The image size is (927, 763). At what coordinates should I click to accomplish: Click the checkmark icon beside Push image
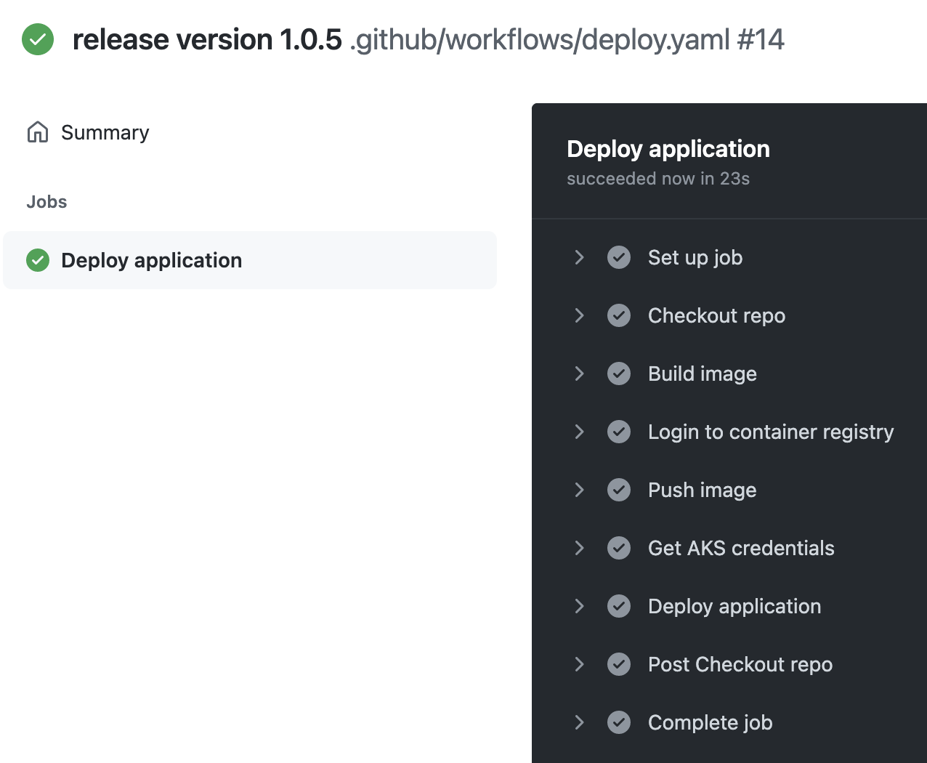point(619,490)
